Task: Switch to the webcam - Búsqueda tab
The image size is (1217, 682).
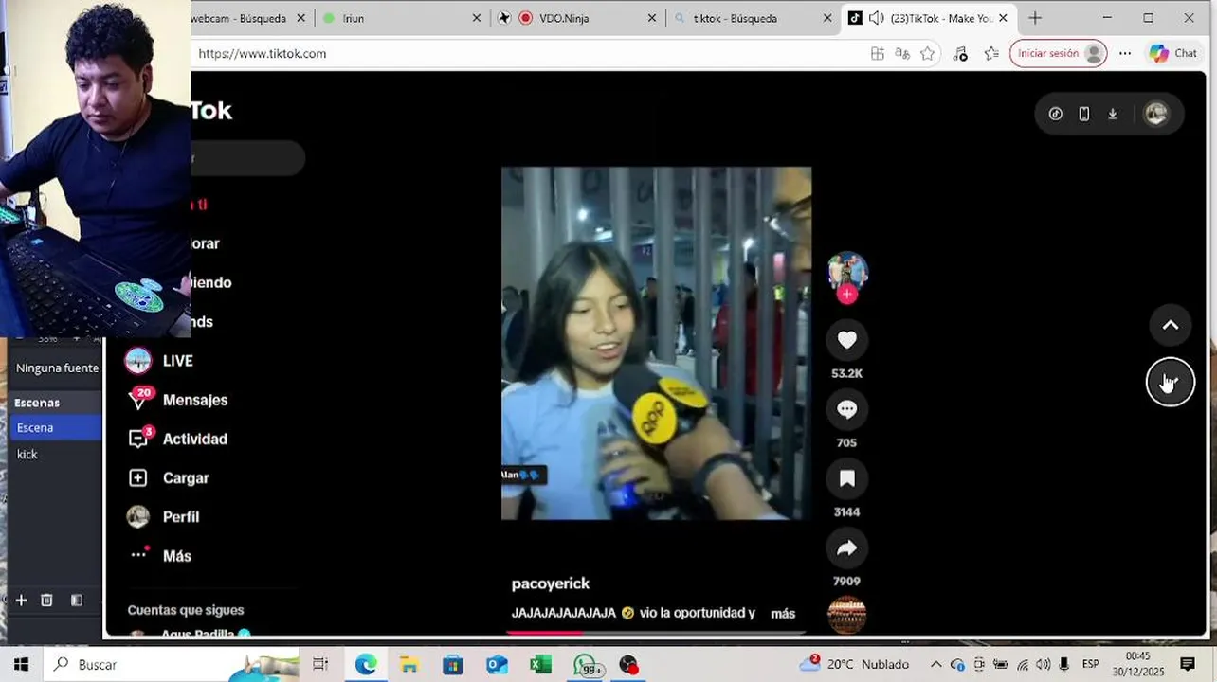Action: (x=240, y=18)
